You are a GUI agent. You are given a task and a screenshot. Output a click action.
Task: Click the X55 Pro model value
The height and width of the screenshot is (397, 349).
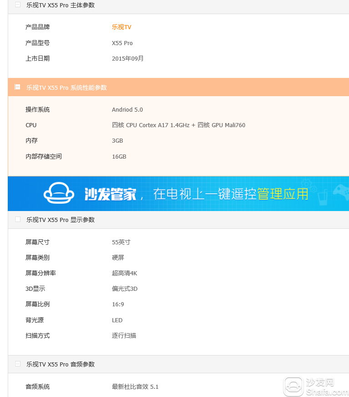pyautogui.click(x=122, y=43)
